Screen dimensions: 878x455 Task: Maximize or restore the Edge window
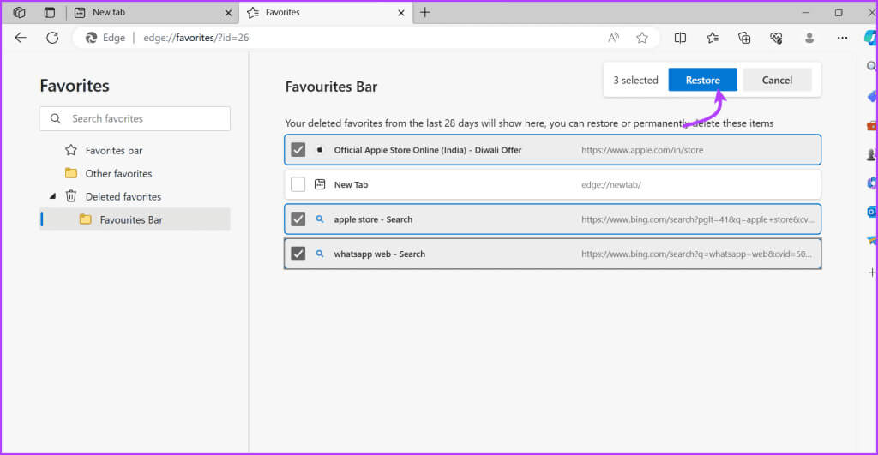tap(839, 12)
